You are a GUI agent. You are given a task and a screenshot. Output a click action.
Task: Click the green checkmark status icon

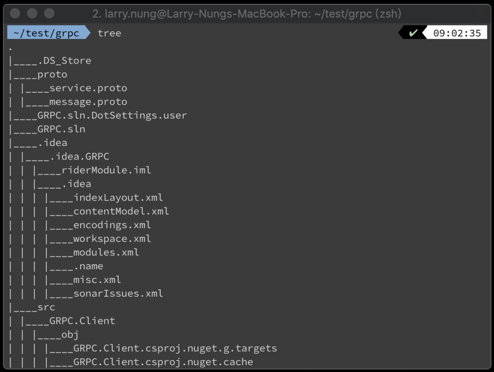pos(413,33)
